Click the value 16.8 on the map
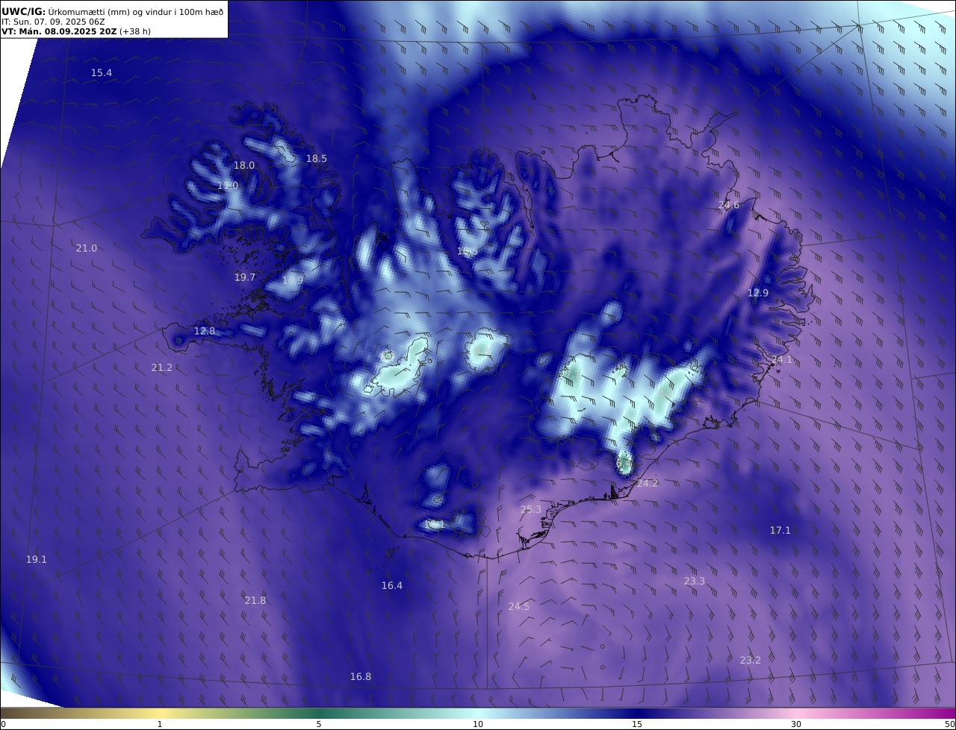Screen dimensions: 956x730 click(x=361, y=676)
